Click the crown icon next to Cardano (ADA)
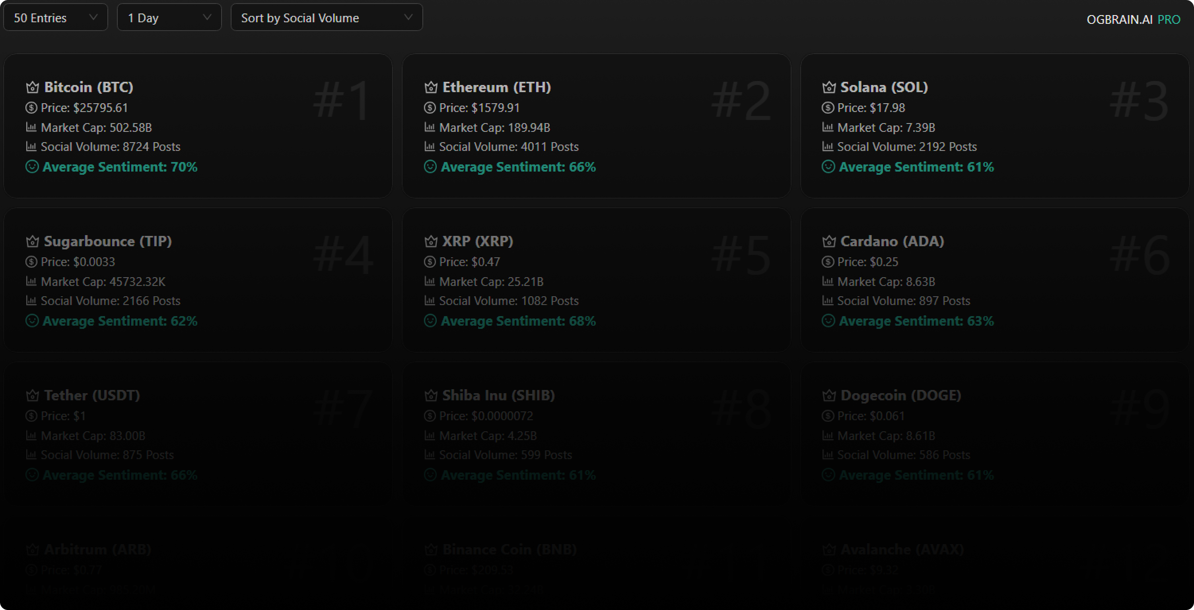 click(x=829, y=241)
